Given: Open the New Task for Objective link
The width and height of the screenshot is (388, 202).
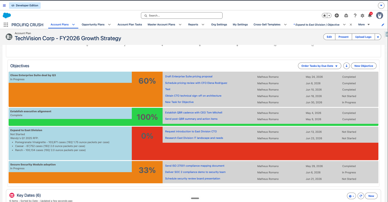Looking at the screenshot, I should coord(179,102).
